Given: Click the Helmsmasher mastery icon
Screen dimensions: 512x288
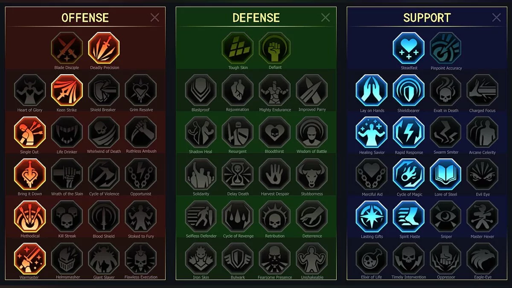Looking at the screenshot, I should [67, 259].
